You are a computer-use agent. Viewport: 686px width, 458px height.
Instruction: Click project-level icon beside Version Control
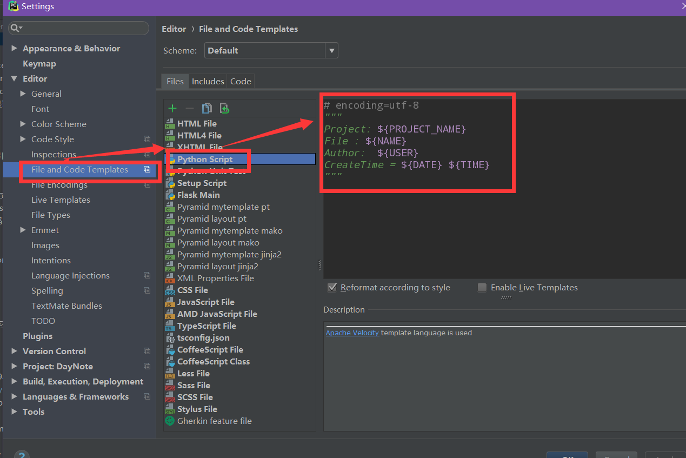tap(147, 351)
